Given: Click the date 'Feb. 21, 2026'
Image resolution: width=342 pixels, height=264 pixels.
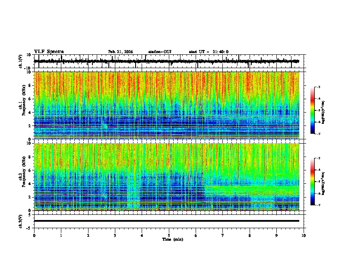Looking at the screenshot, I should pos(120,52).
